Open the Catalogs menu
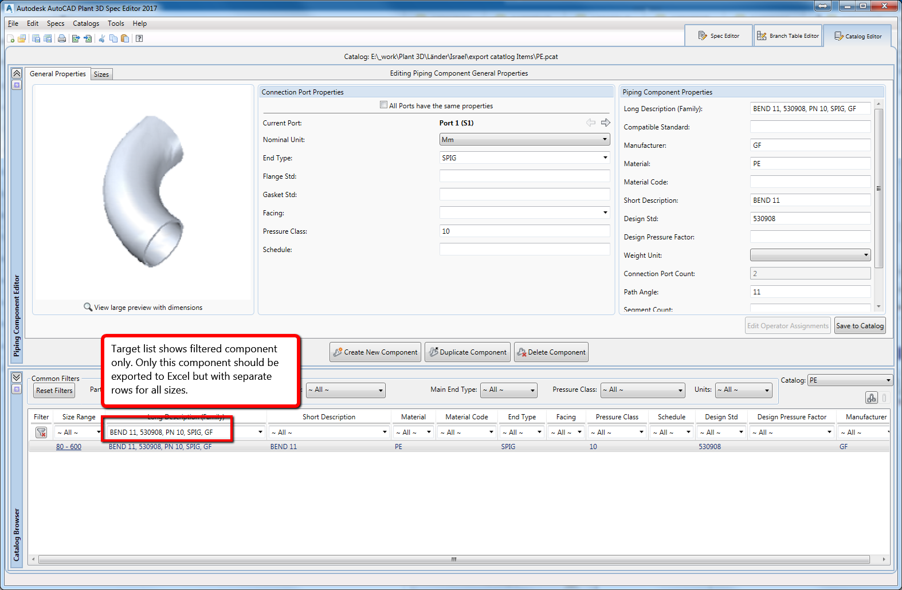Screen dimensions: 902x590 click(x=86, y=23)
